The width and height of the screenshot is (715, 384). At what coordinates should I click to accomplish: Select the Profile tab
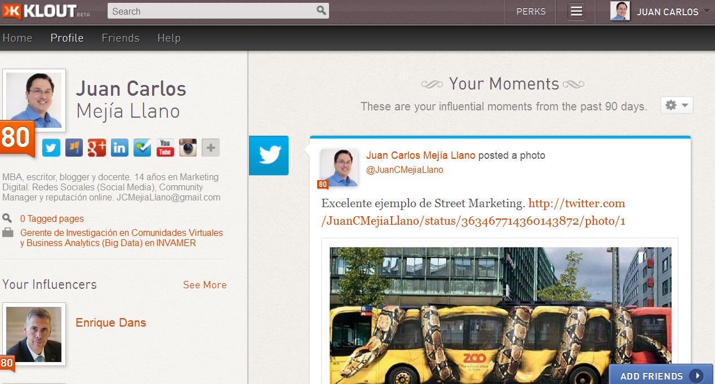click(x=67, y=38)
